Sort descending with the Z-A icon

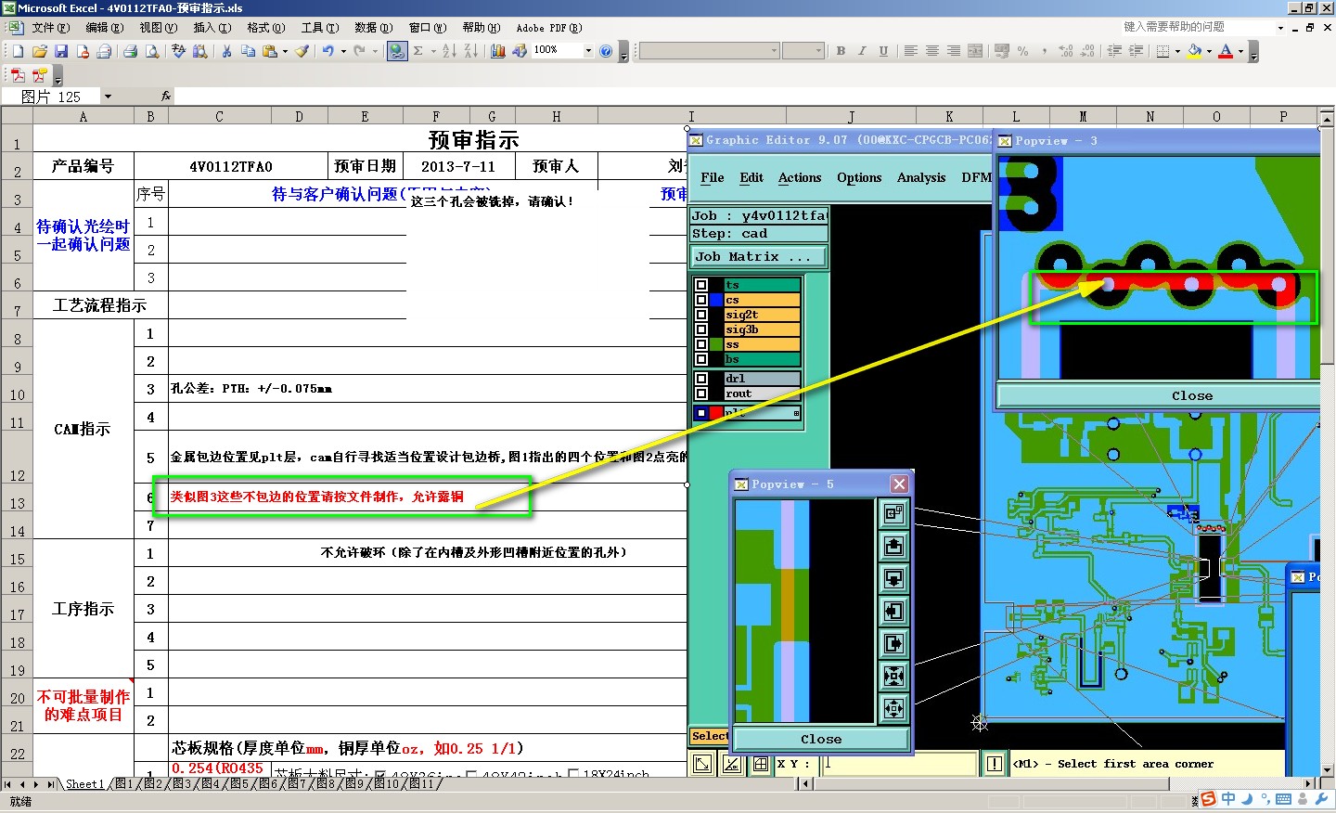[x=470, y=51]
